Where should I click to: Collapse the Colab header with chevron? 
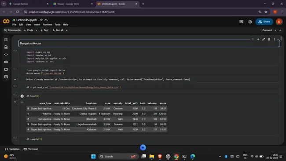[280, 30]
